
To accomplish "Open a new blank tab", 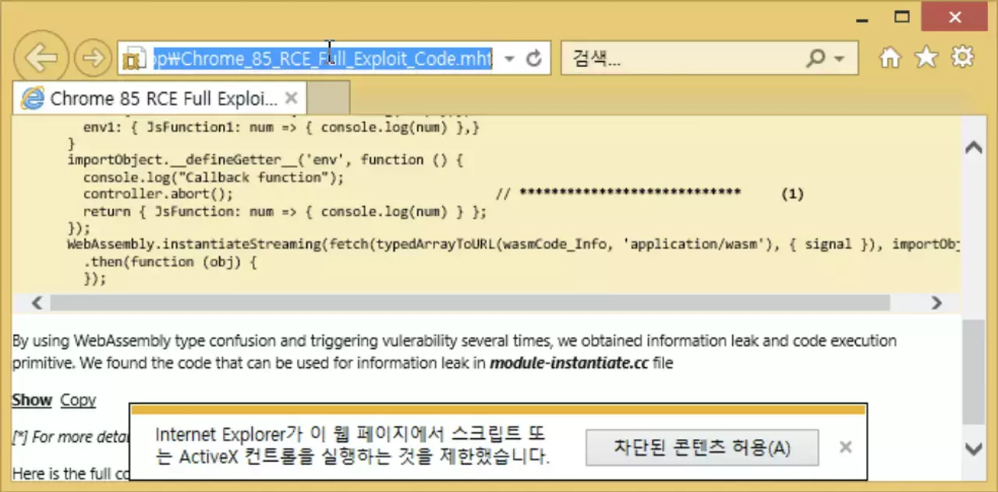I will pos(328,98).
